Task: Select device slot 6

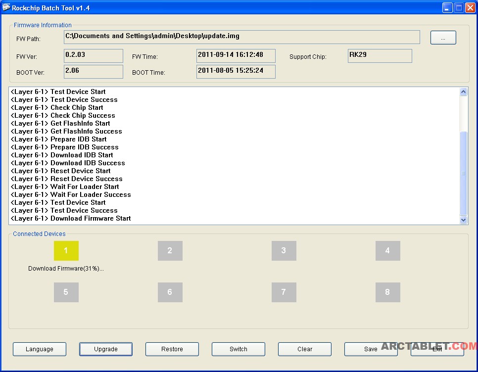Action: coord(170,292)
